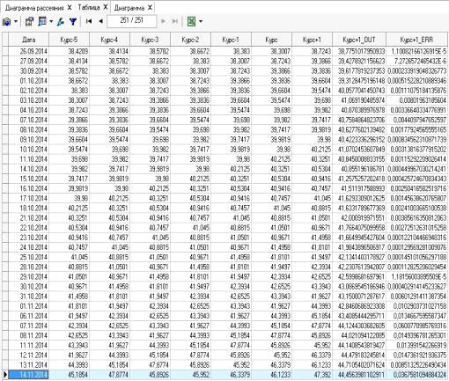Select the date cell 24.10.2014
The image size is (449, 381).
[x=28, y=247]
